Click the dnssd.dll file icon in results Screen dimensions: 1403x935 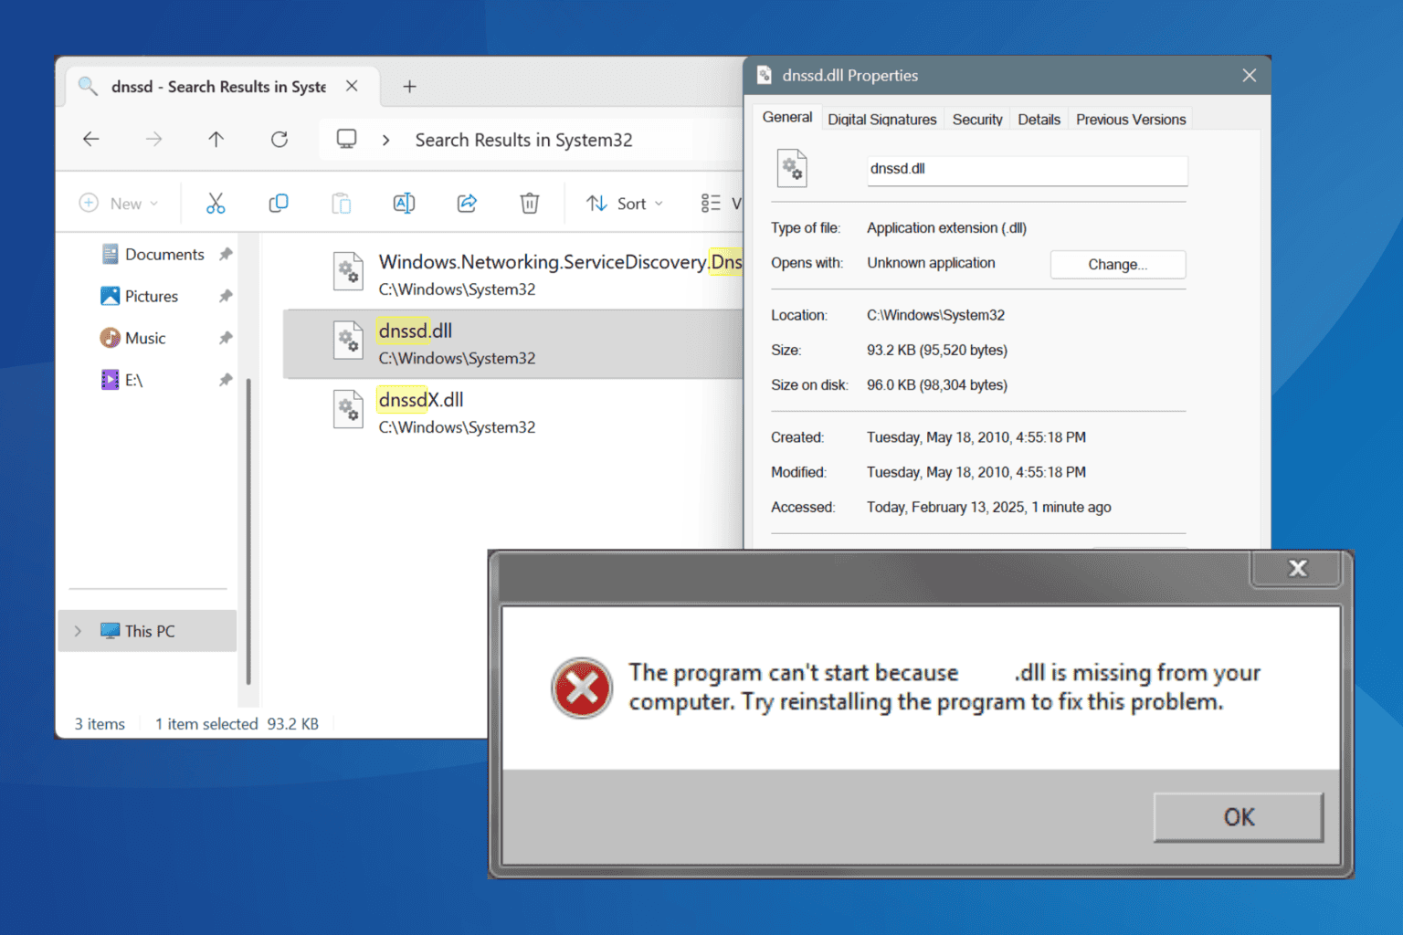pyautogui.click(x=348, y=341)
